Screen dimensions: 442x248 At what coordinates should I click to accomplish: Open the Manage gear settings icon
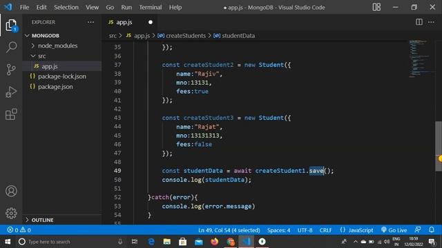(x=11, y=213)
